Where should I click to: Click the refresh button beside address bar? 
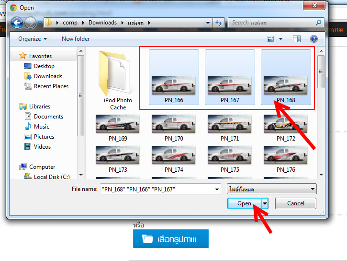pos(219,23)
